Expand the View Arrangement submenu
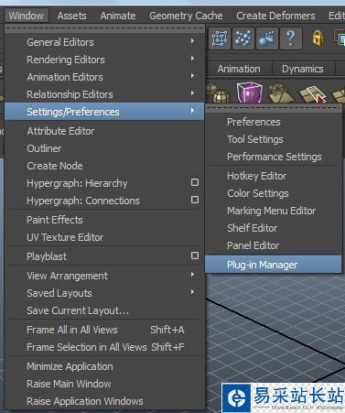This screenshot has width=345, height=413. point(104,276)
